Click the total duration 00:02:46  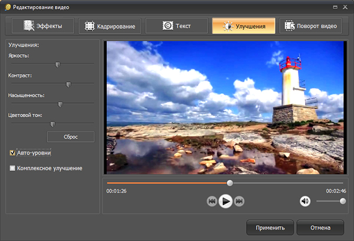[x=336, y=191]
